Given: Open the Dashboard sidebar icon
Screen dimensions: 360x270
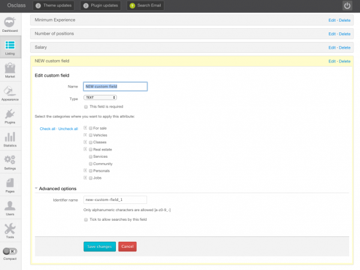Looking at the screenshot, I should tap(10, 24).
